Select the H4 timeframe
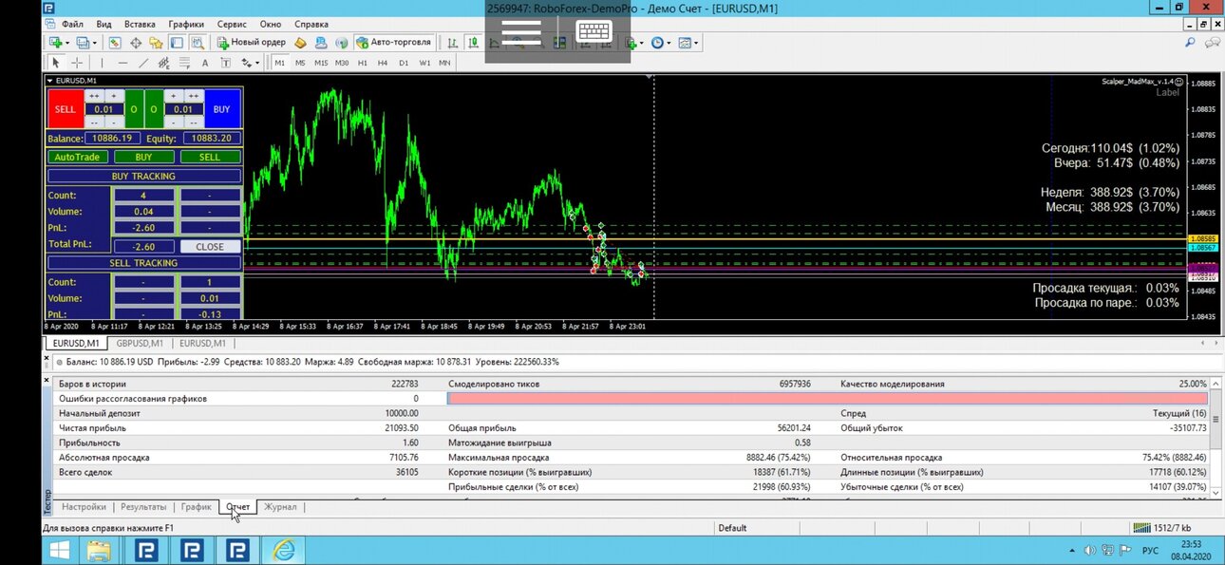 pyautogui.click(x=383, y=63)
